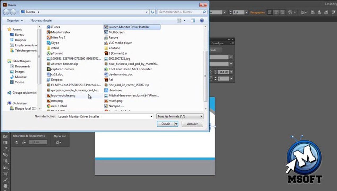
Task: Refresh the Bureau folder listing
Action: [x=152, y=12]
